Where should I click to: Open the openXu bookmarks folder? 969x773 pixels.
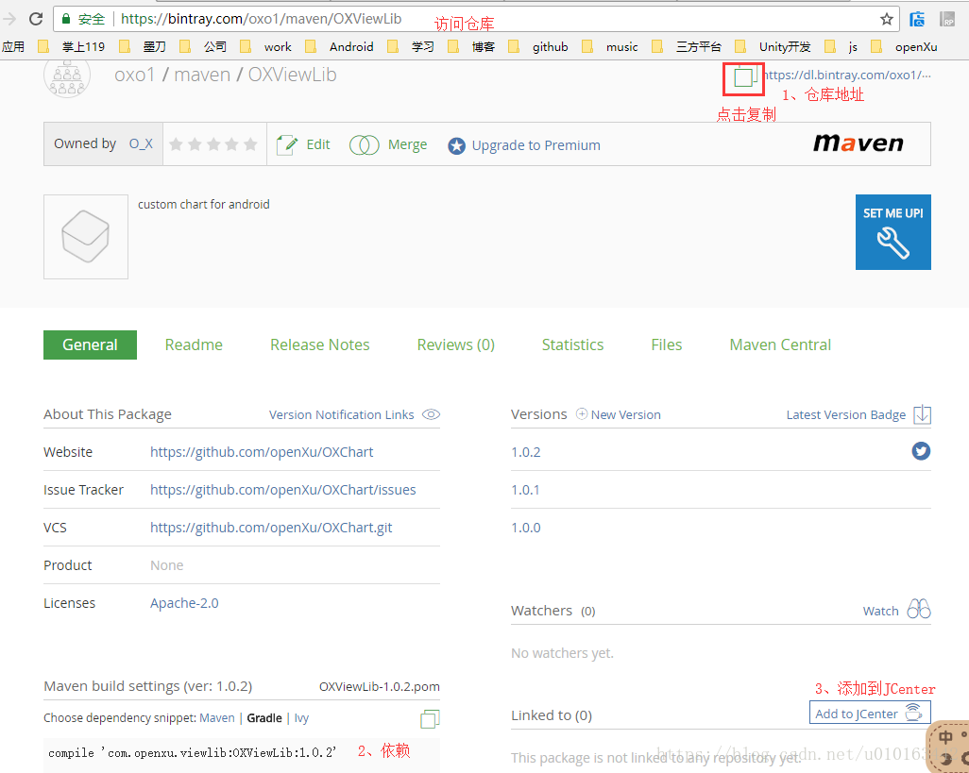pos(904,47)
